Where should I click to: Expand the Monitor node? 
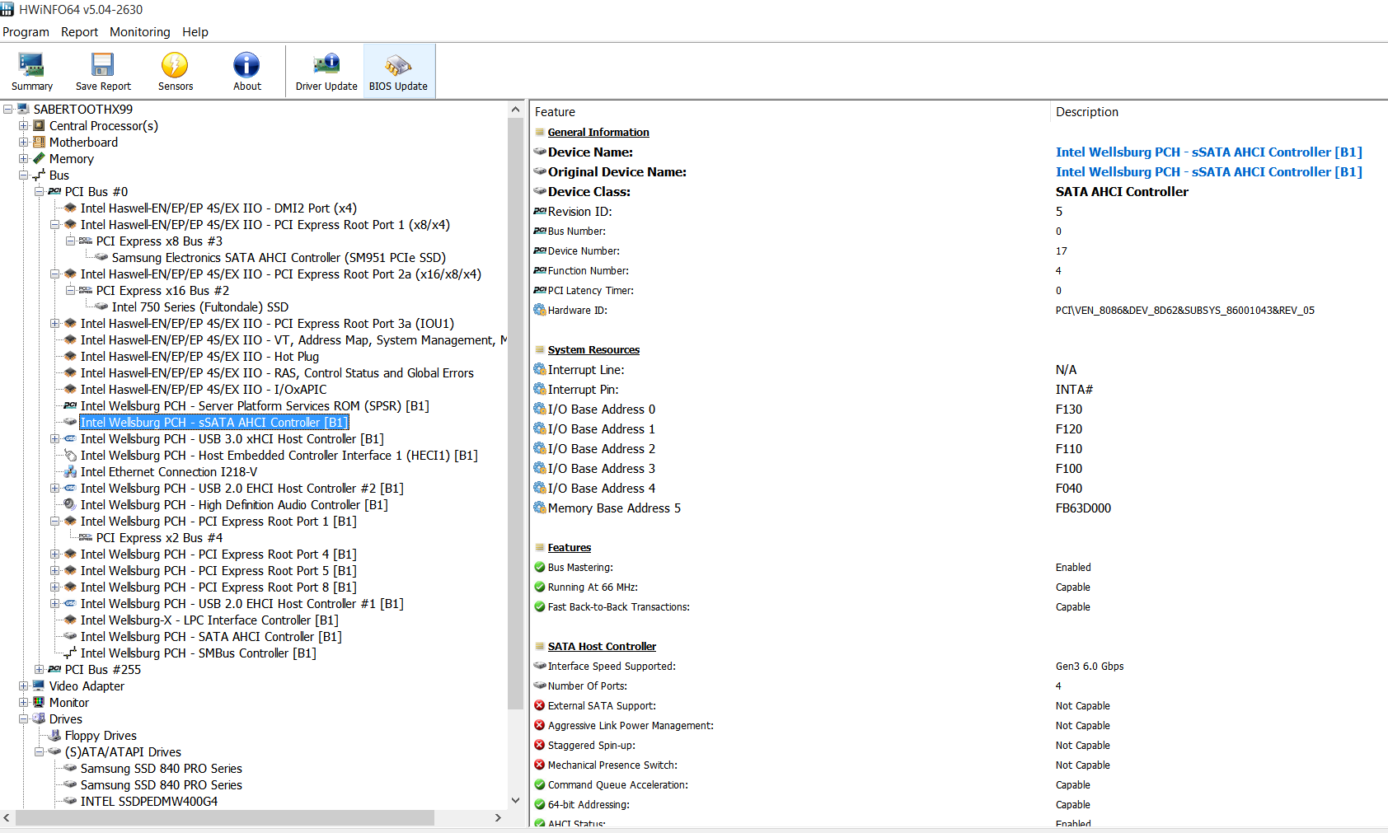pos(23,702)
